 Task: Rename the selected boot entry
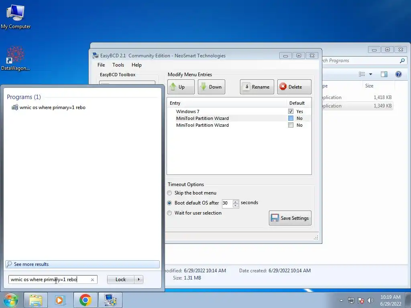(x=257, y=87)
